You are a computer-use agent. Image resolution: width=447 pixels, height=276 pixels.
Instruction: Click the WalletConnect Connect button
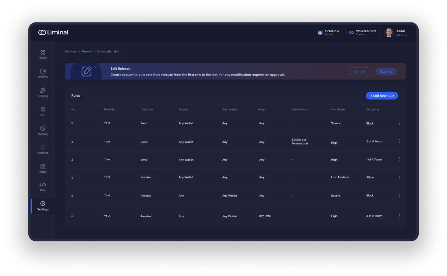[363, 33]
